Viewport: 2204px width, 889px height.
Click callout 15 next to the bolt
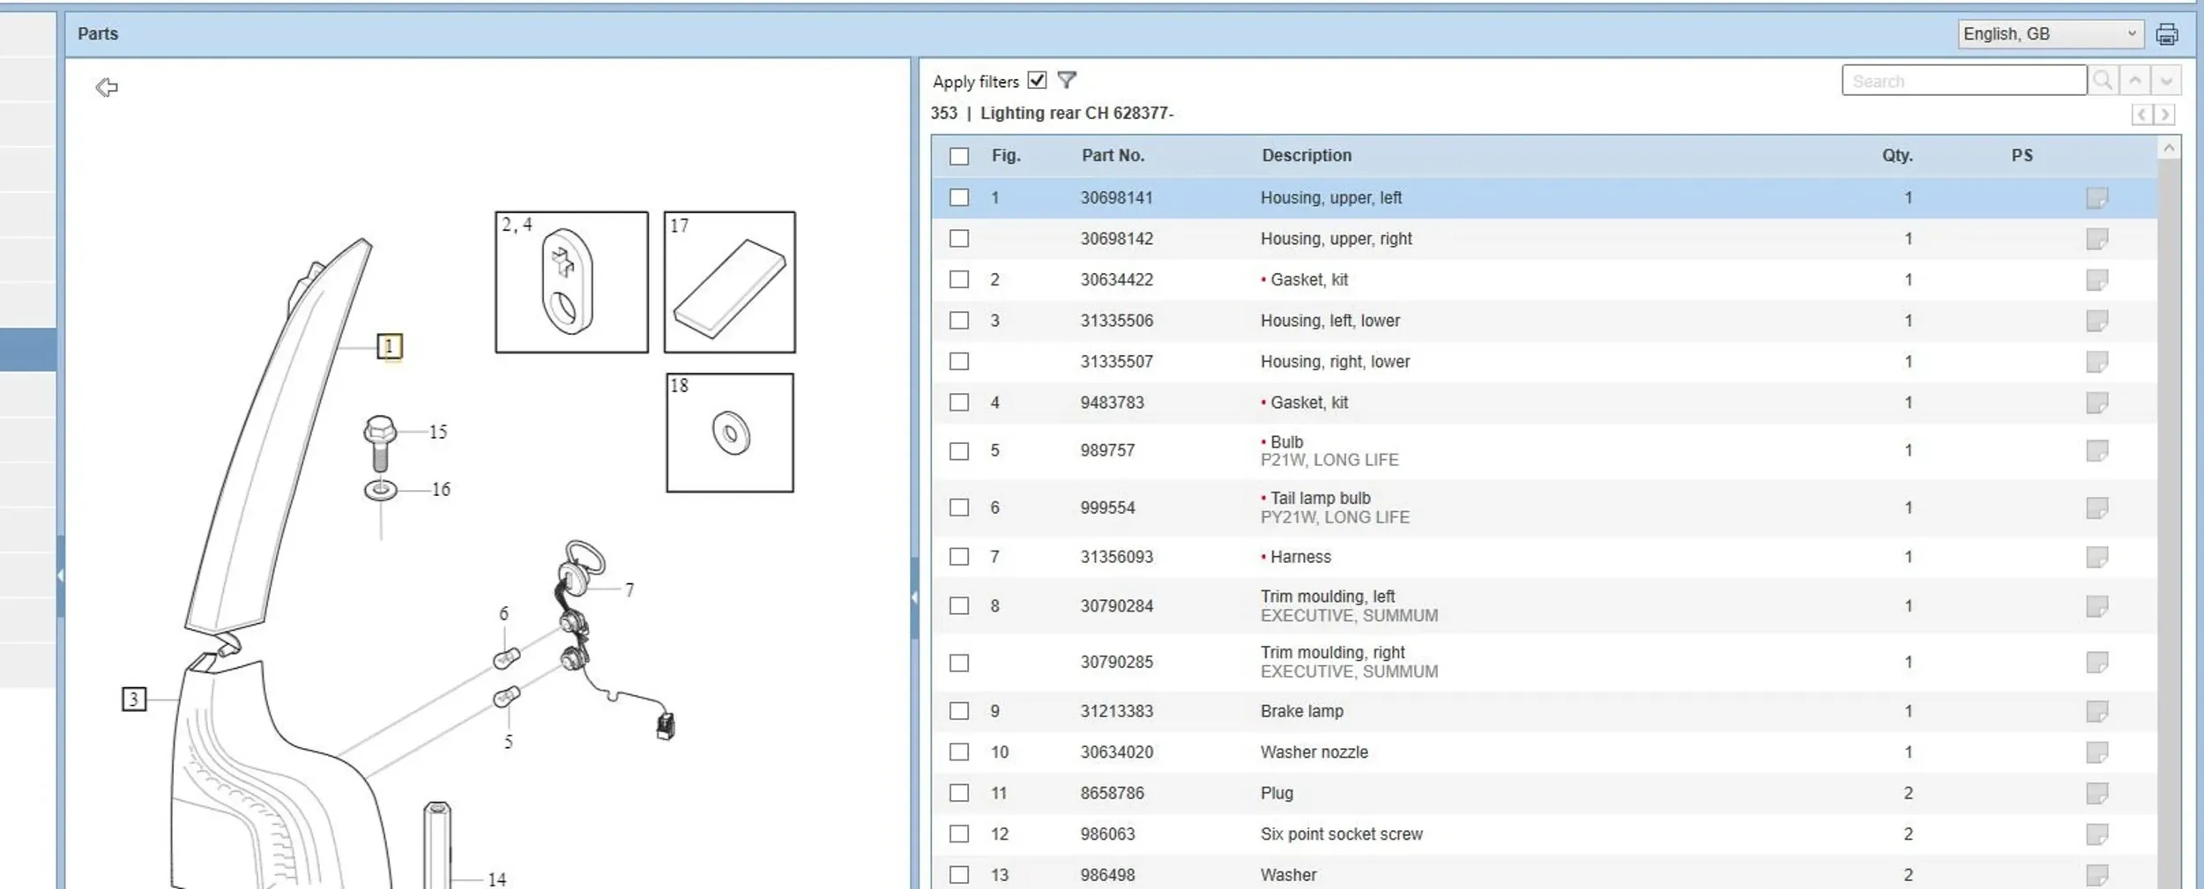pos(438,432)
